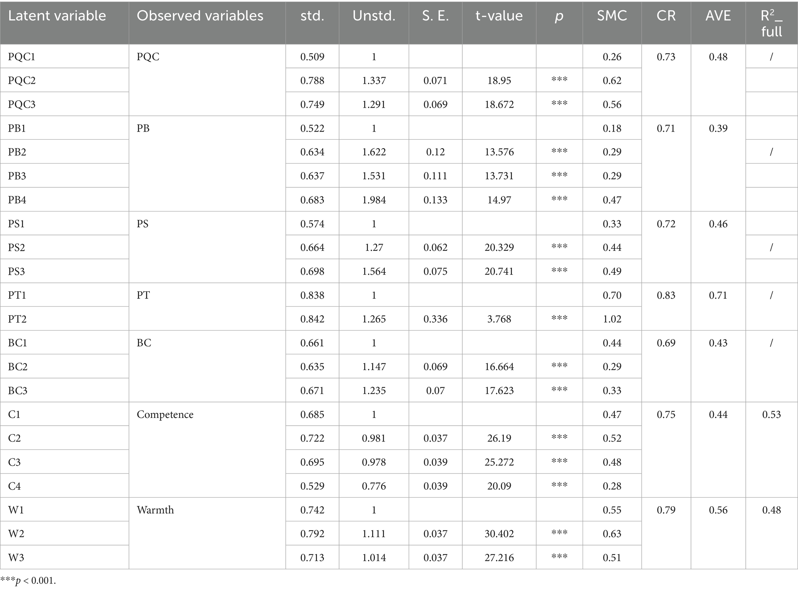
Task: Click the "***p < 0.001" footnote
Action: (x=28, y=581)
